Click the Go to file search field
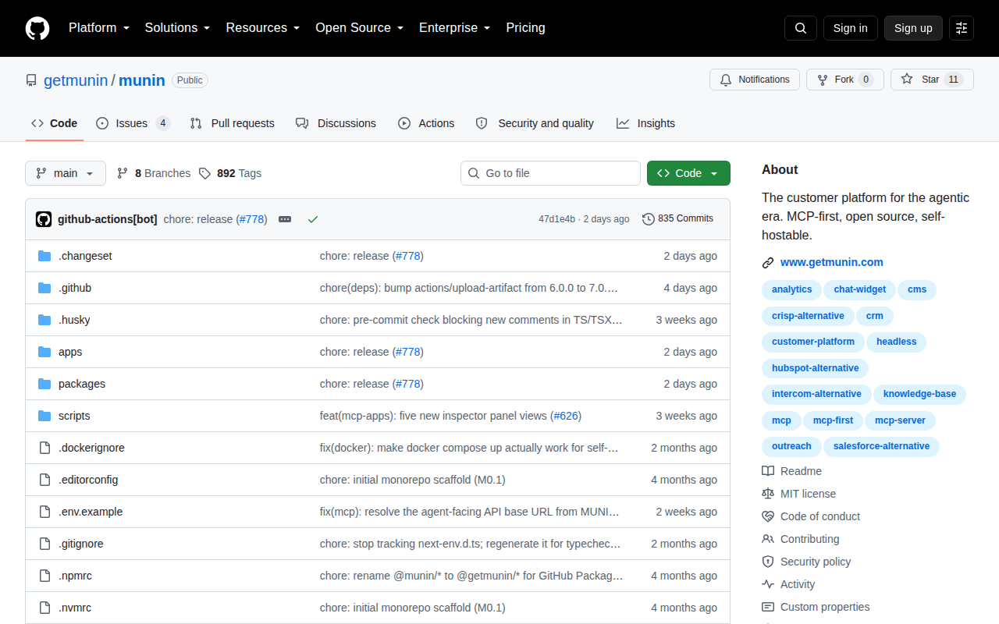The width and height of the screenshot is (999, 624). coord(550,173)
